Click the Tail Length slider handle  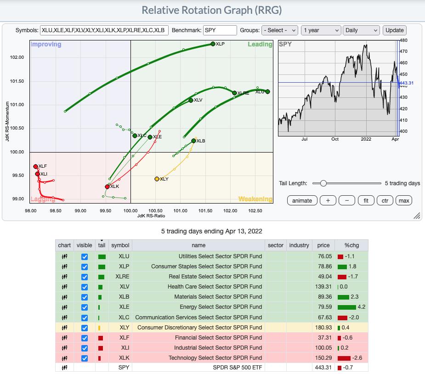(323, 183)
